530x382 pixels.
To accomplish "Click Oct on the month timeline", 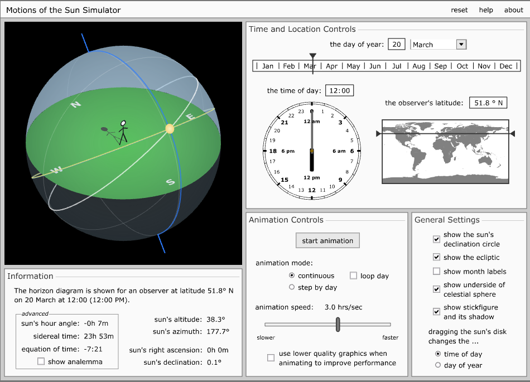I will coord(462,66).
